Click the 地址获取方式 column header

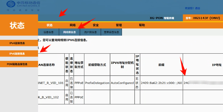(79, 65)
